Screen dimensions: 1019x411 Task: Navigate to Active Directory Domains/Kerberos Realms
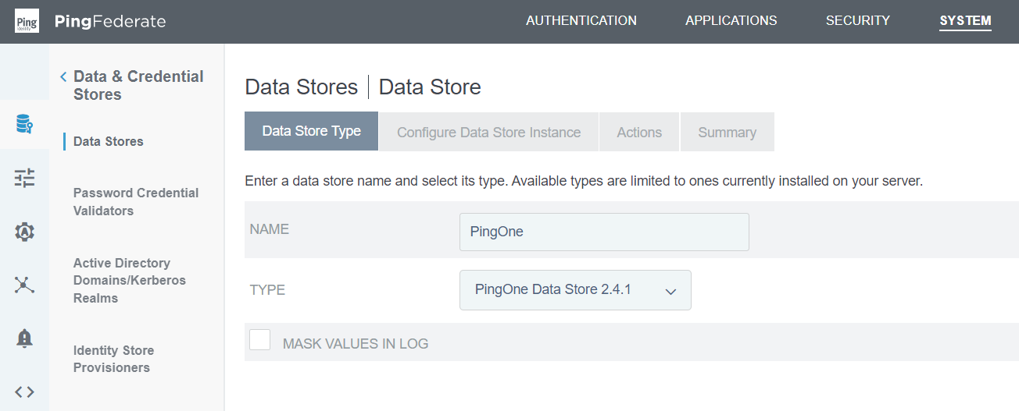pyautogui.click(x=130, y=281)
